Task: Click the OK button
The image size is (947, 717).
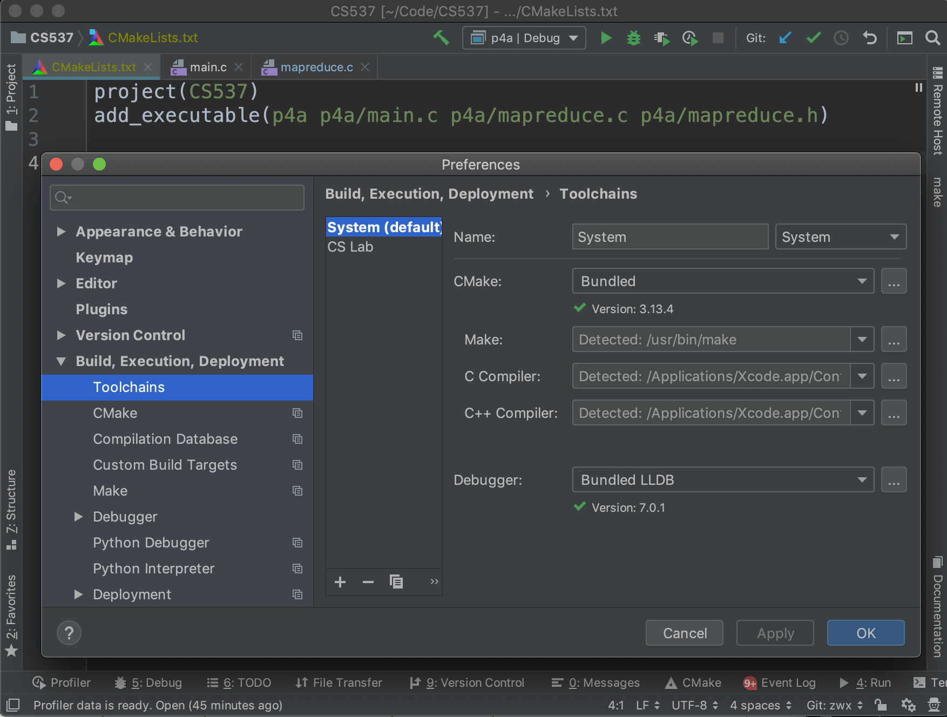Action: [x=865, y=633]
